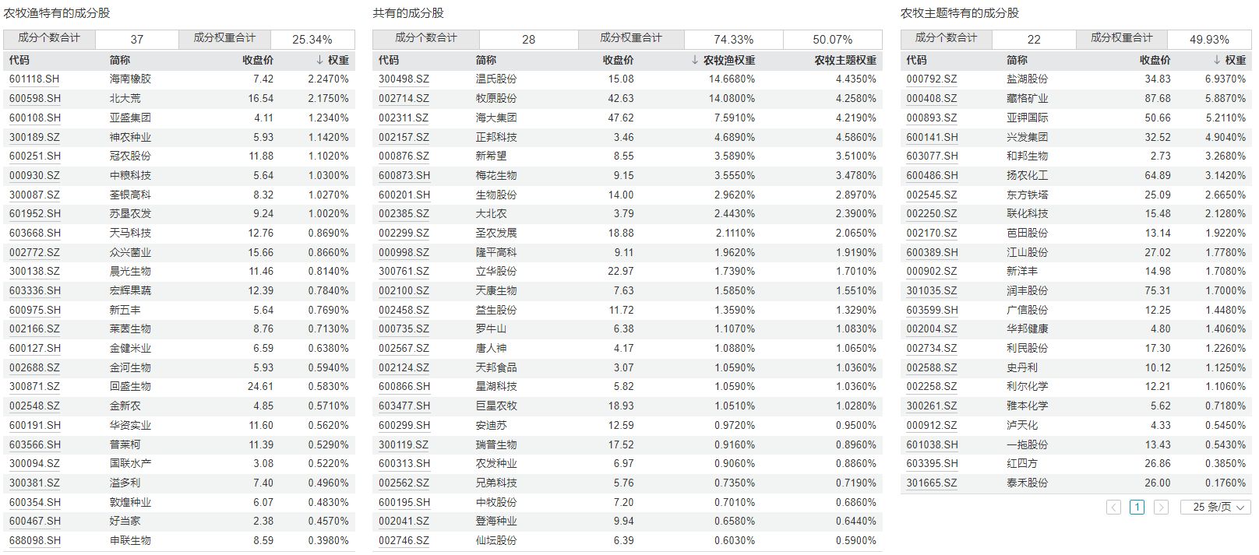Click 成分权重合计 value 49.93%
The width and height of the screenshot is (1259, 555).
click(1209, 39)
